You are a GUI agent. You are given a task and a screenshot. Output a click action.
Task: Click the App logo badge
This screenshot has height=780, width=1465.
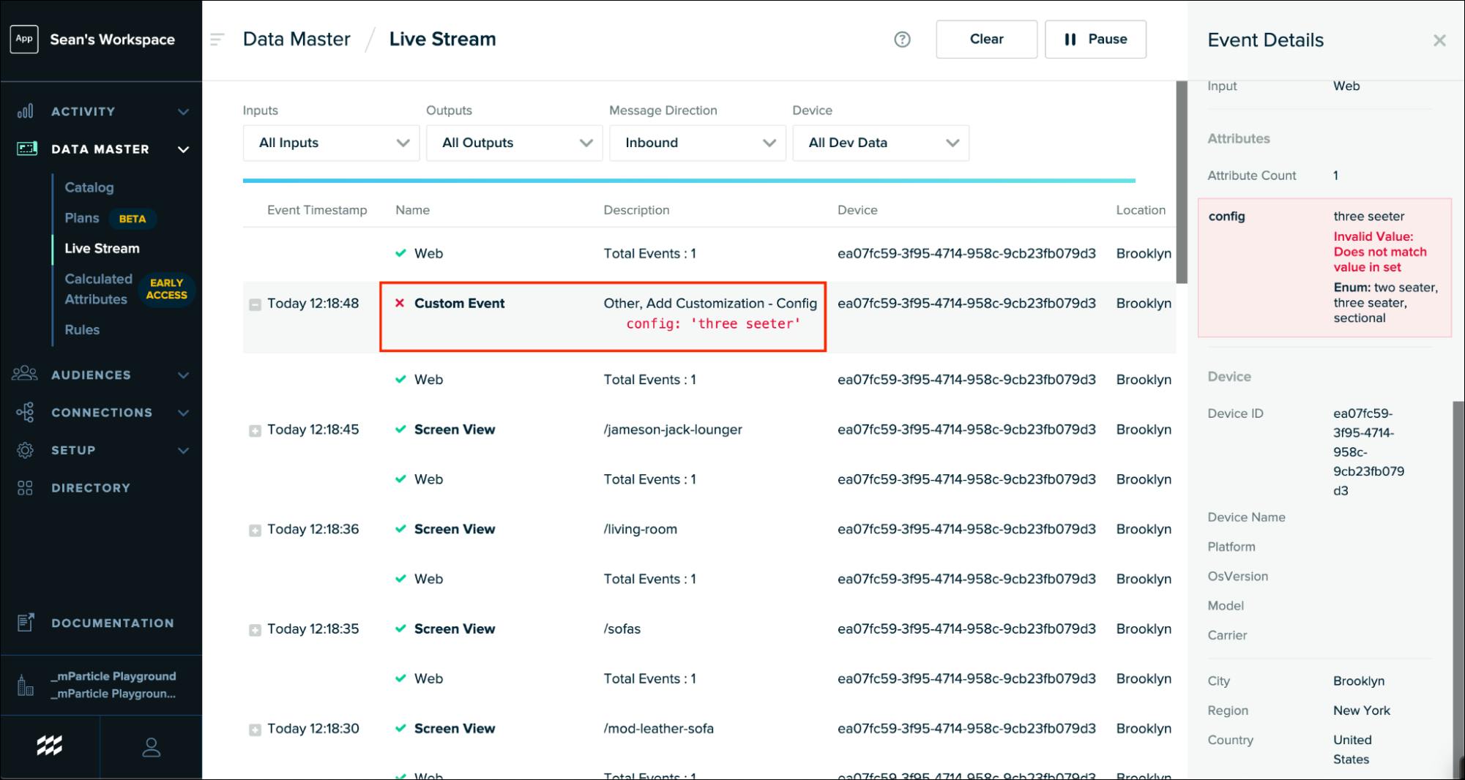pos(24,39)
